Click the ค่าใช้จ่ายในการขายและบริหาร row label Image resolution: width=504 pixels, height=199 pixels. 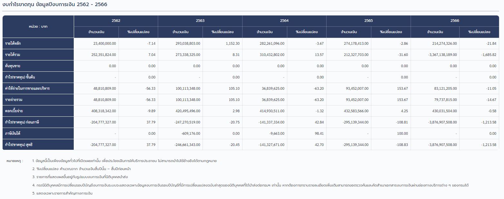27,88
